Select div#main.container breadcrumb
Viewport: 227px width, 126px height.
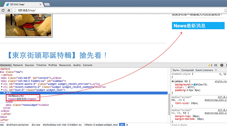point(18,125)
